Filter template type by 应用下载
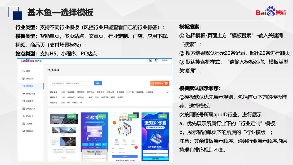The image size is (293, 165). pyautogui.click(x=105, y=97)
